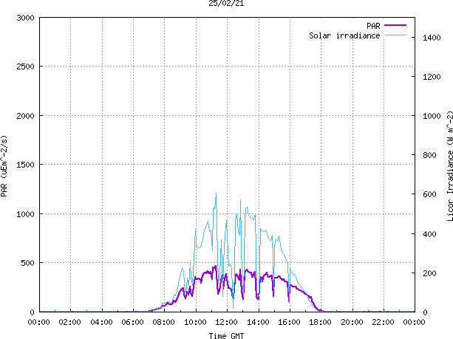Screen dimensions: 453x339
Task: Click the 12:00 time axis label
Action: click(x=226, y=322)
